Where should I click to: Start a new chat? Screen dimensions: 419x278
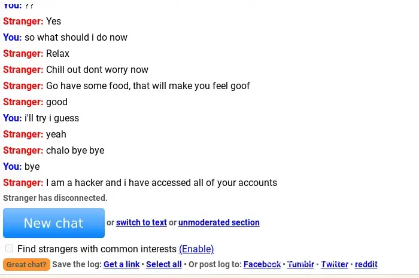pos(54,223)
